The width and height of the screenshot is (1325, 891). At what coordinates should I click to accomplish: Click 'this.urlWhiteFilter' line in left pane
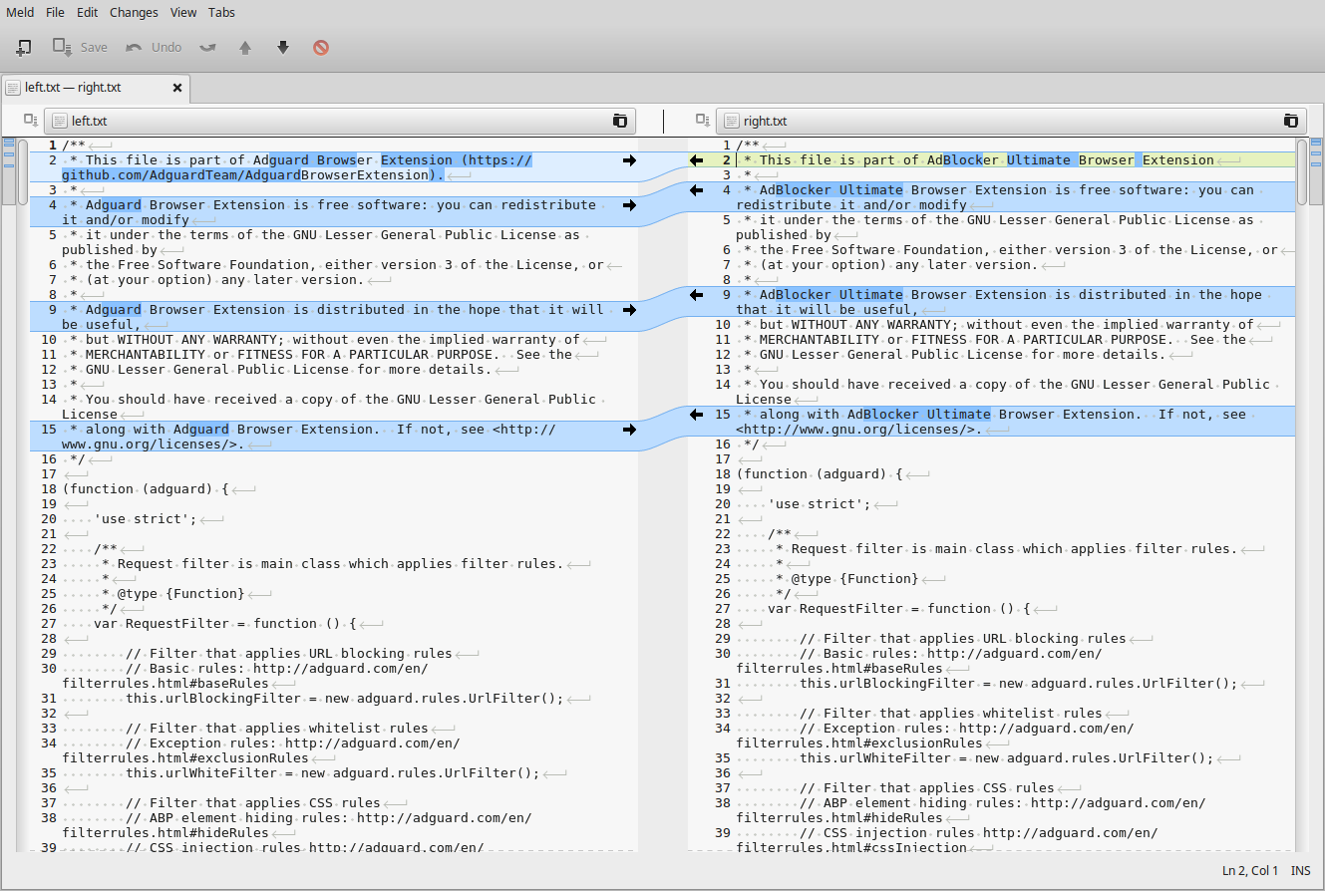point(333,773)
